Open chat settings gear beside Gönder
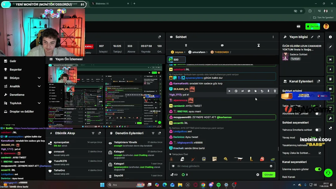The image size is (336, 189). 258,175
